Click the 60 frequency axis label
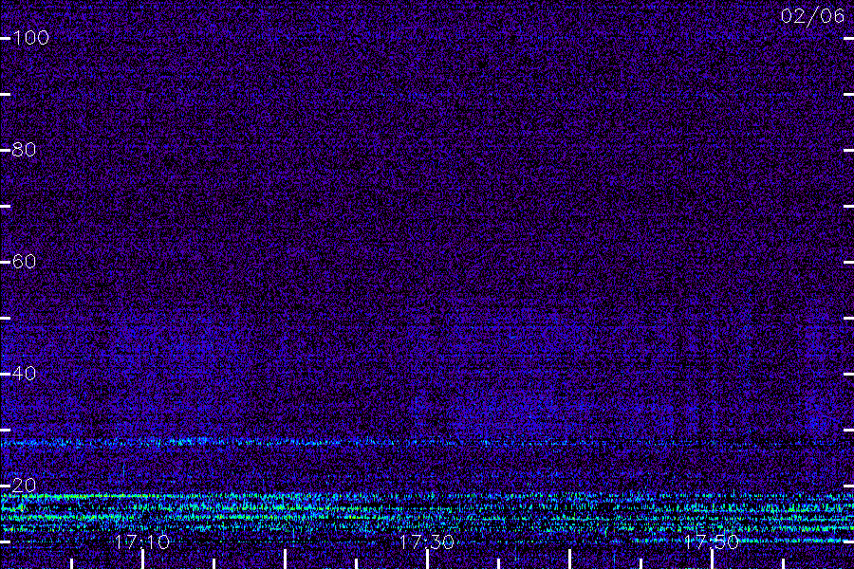Screen dimensions: 854x569 [x=24, y=262]
